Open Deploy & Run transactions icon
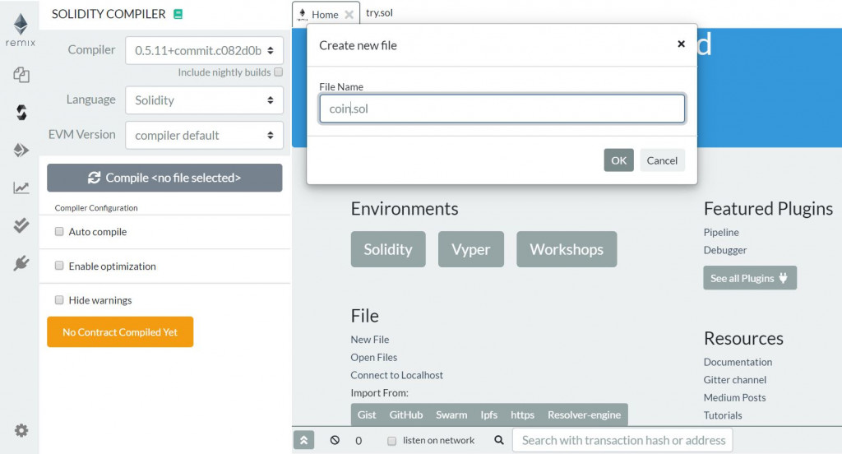 pos(21,150)
